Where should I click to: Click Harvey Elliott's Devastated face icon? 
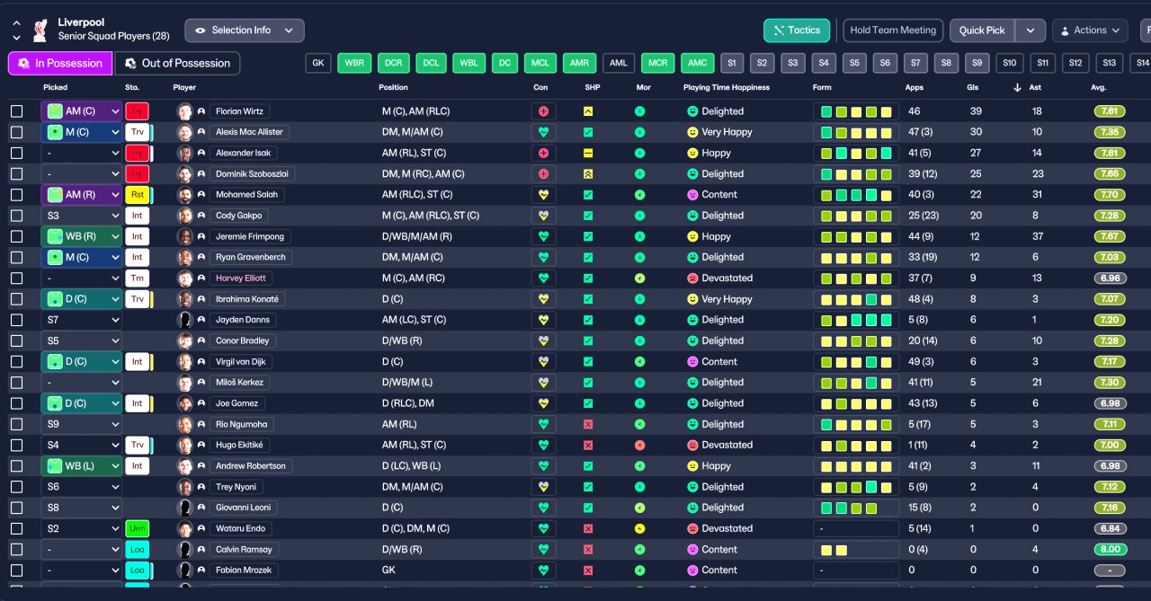pyautogui.click(x=692, y=278)
